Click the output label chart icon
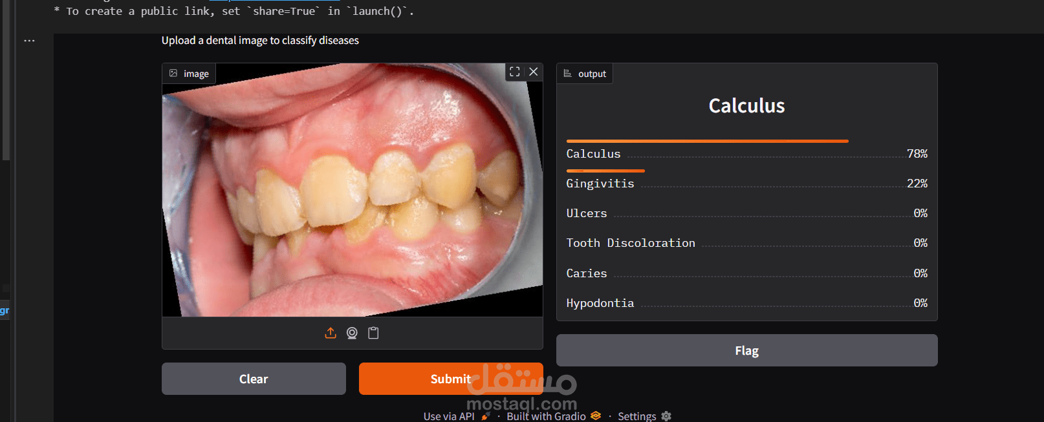This screenshot has height=422, width=1044. pyautogui.click(x=567, y=74)
